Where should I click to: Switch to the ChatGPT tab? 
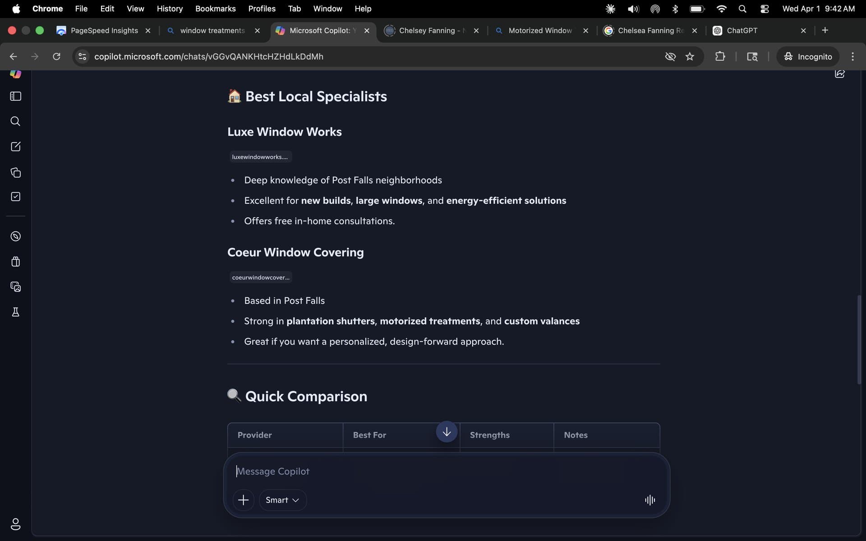point(741,30)
